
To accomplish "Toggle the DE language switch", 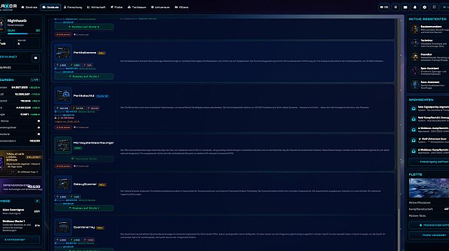I will tap(384, 7).
